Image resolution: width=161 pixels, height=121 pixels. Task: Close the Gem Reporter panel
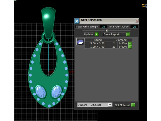pos(137,21)
